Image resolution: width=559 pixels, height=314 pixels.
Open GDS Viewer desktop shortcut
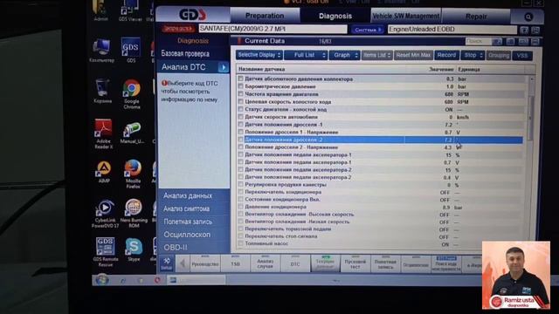130,10
